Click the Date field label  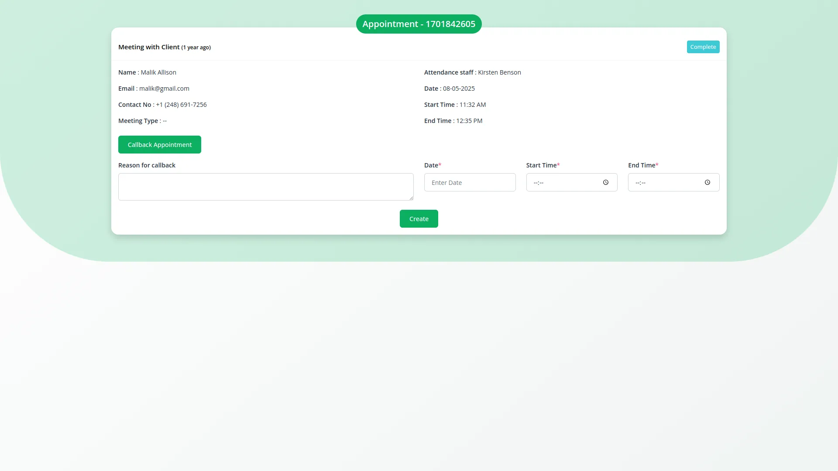431,165
